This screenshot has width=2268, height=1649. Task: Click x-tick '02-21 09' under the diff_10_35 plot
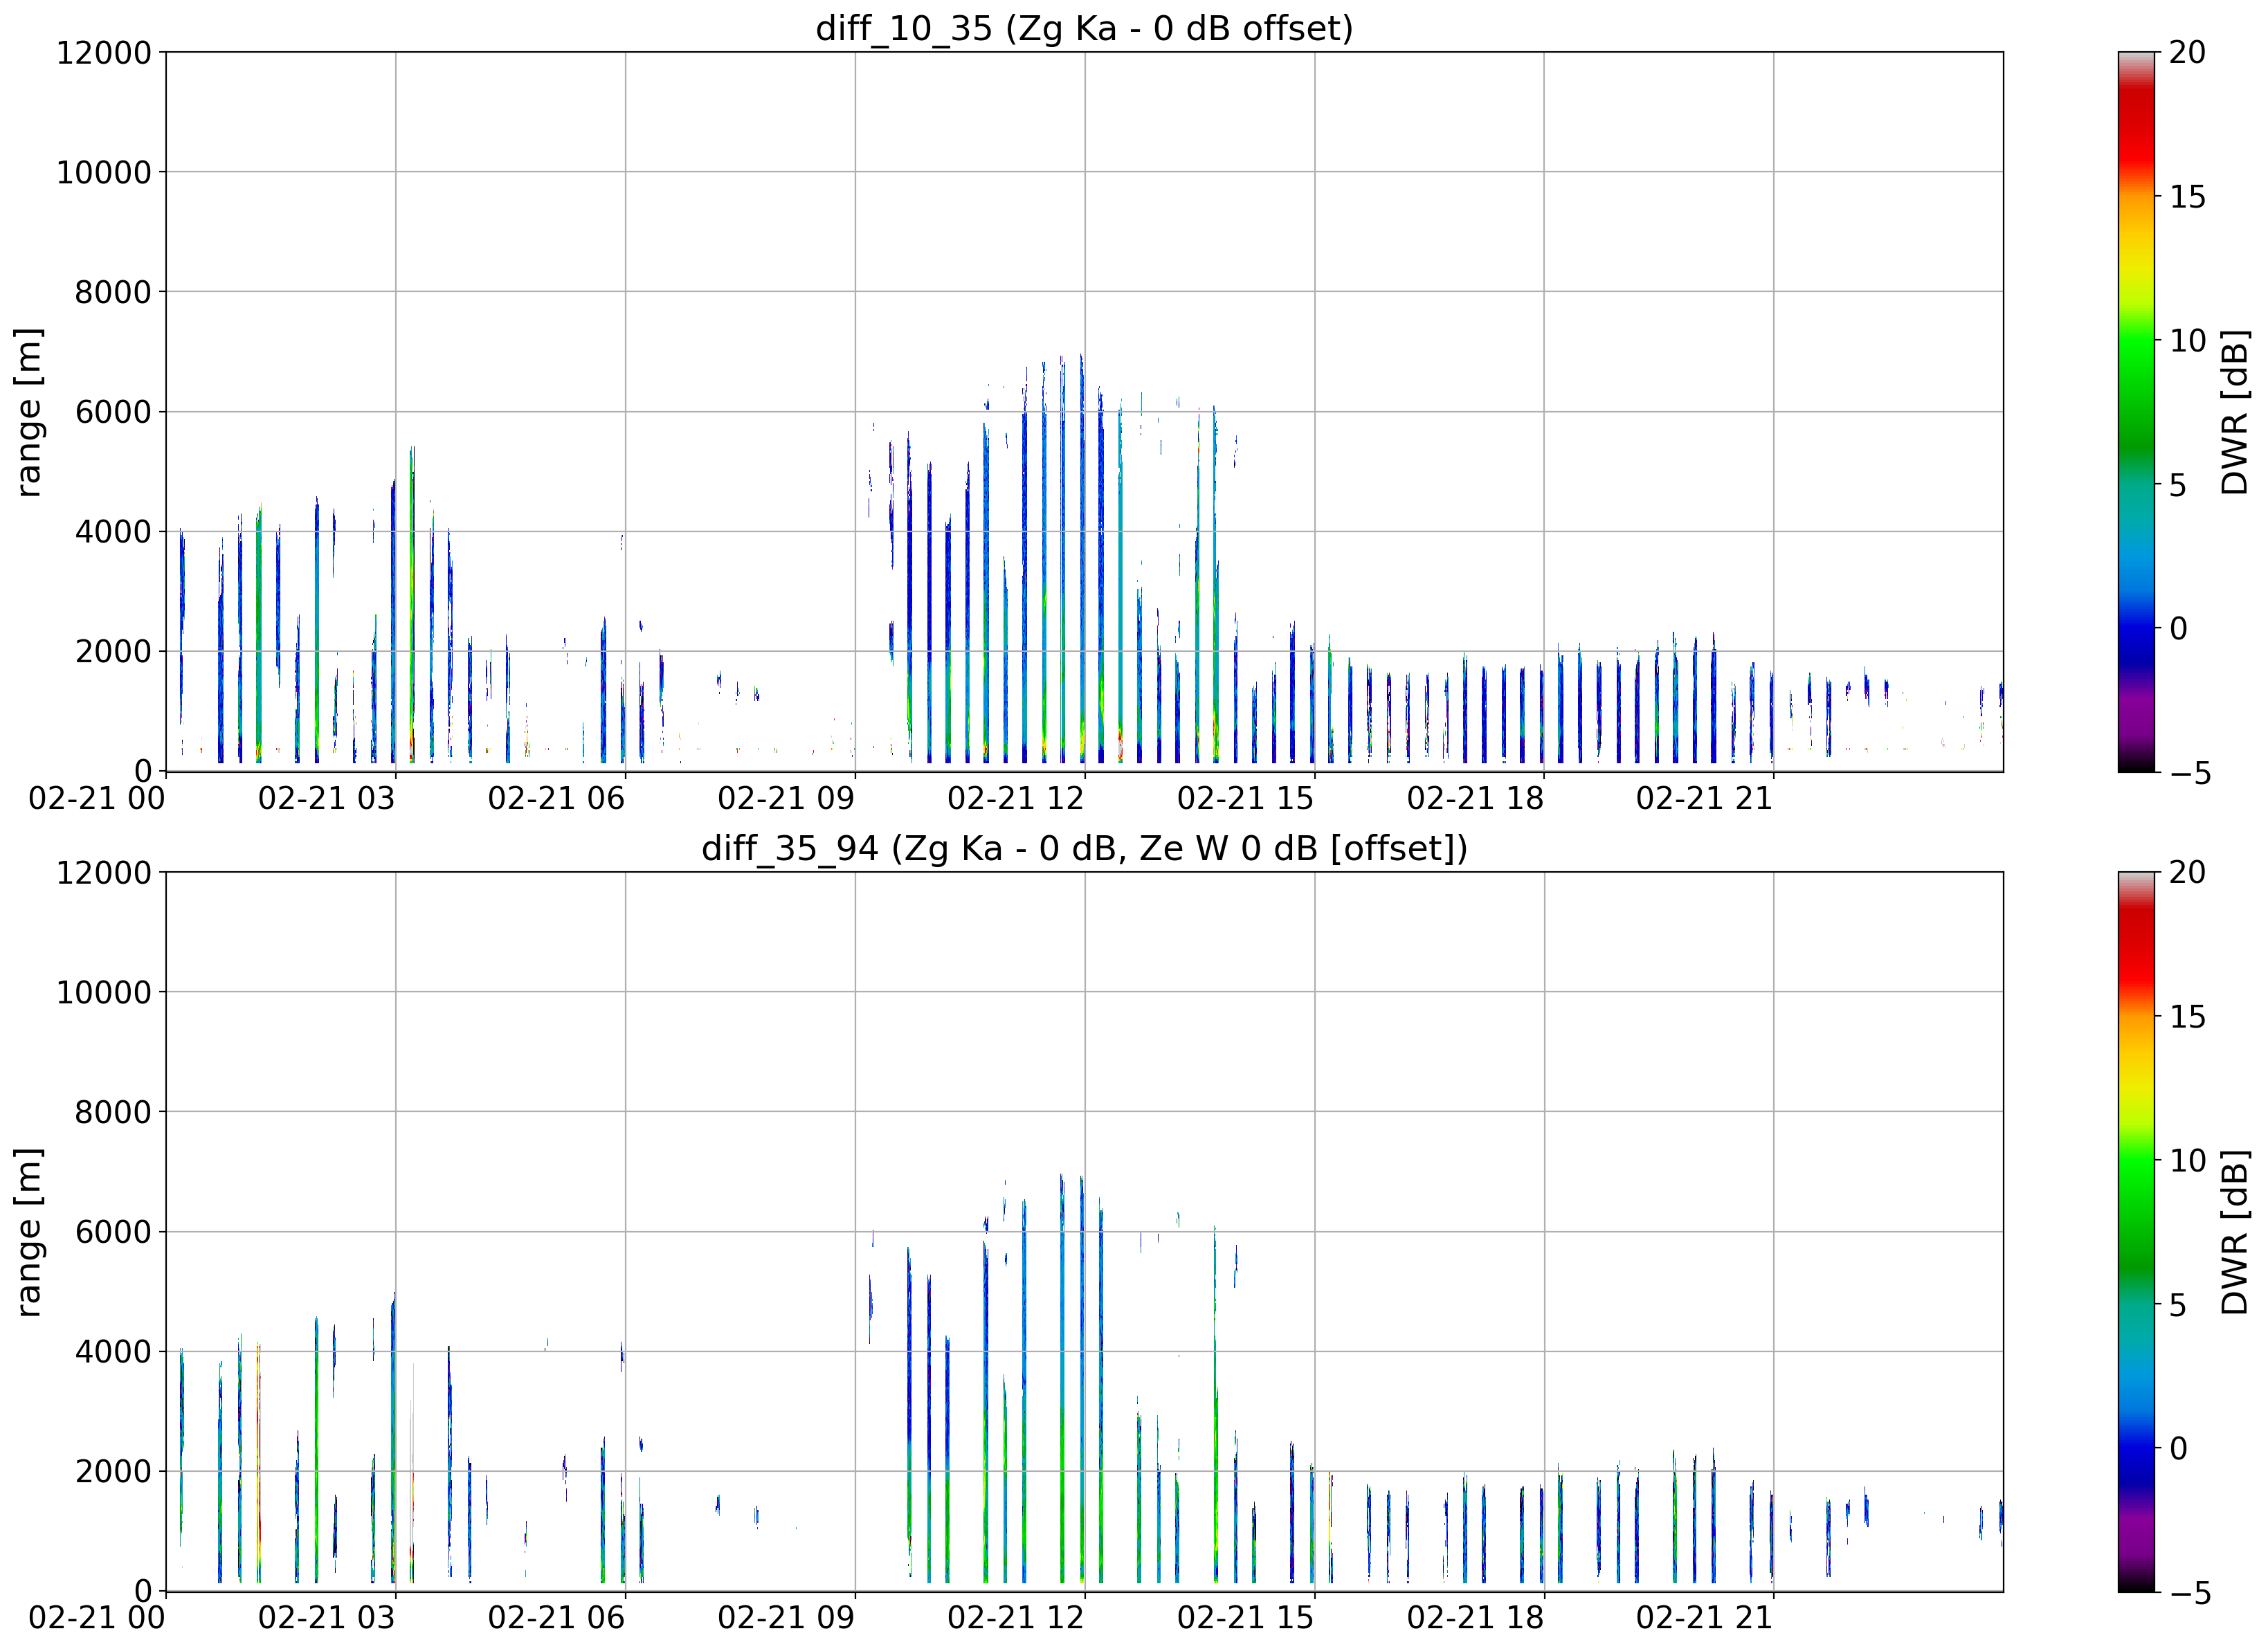(786, 799)
